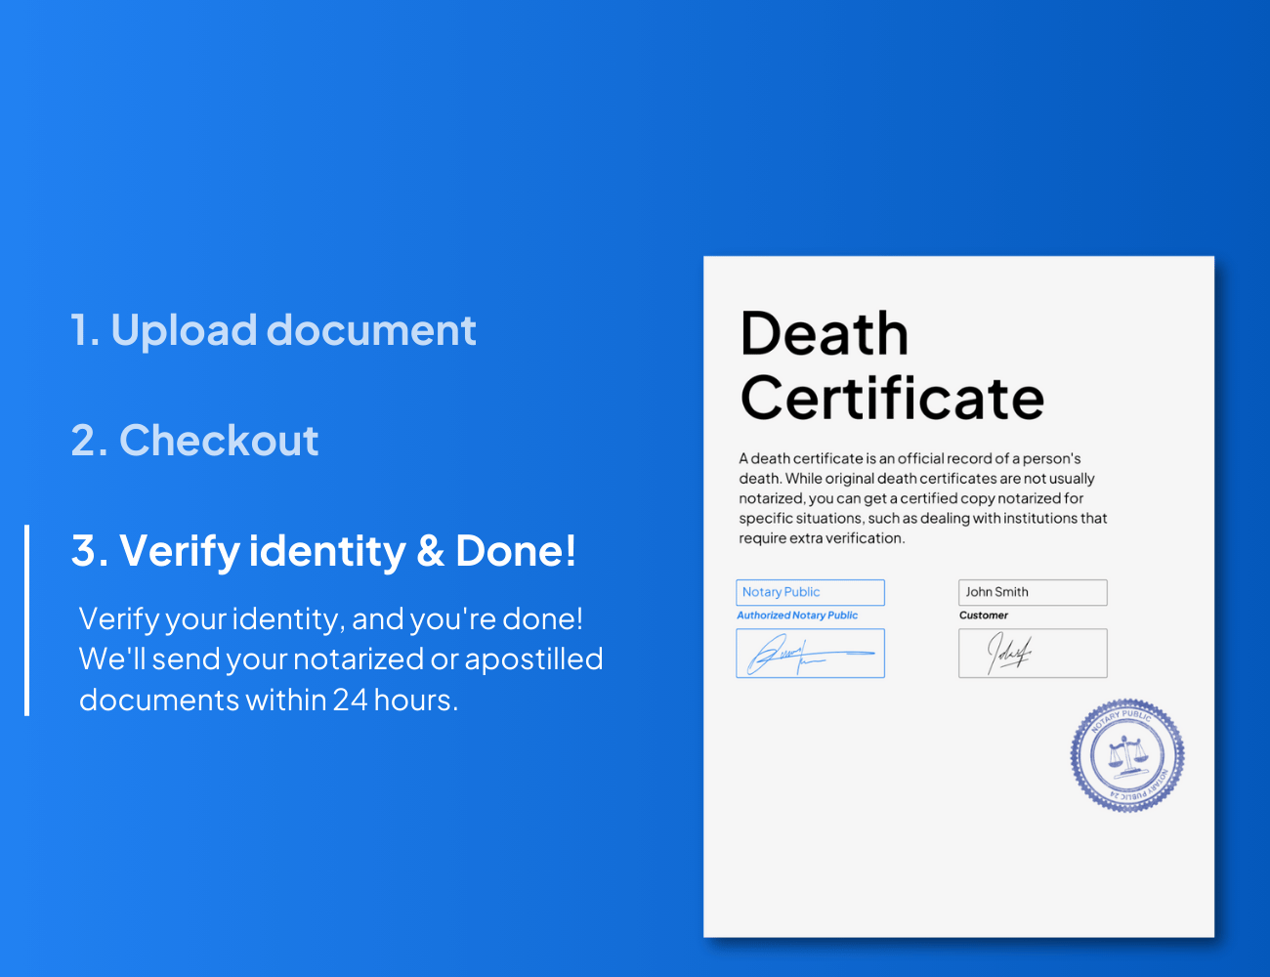Click the Authorized Notary Public label
1270x977 pixels.
coord(797,616)
